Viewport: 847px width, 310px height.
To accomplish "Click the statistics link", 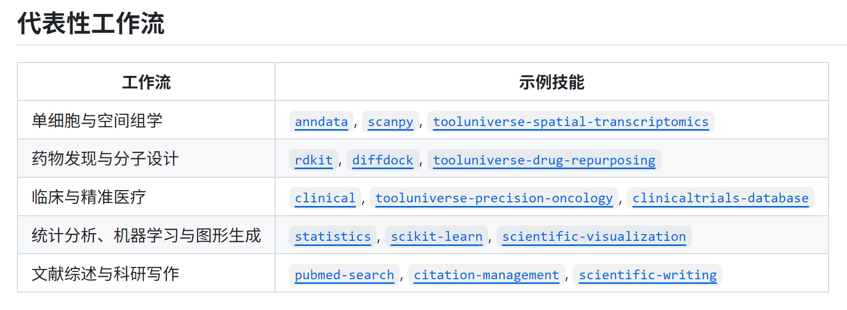I will point(333,237).
